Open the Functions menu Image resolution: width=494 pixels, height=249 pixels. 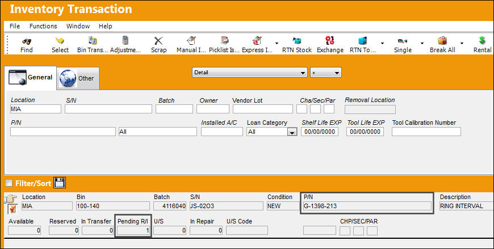[x=43, y=26]
